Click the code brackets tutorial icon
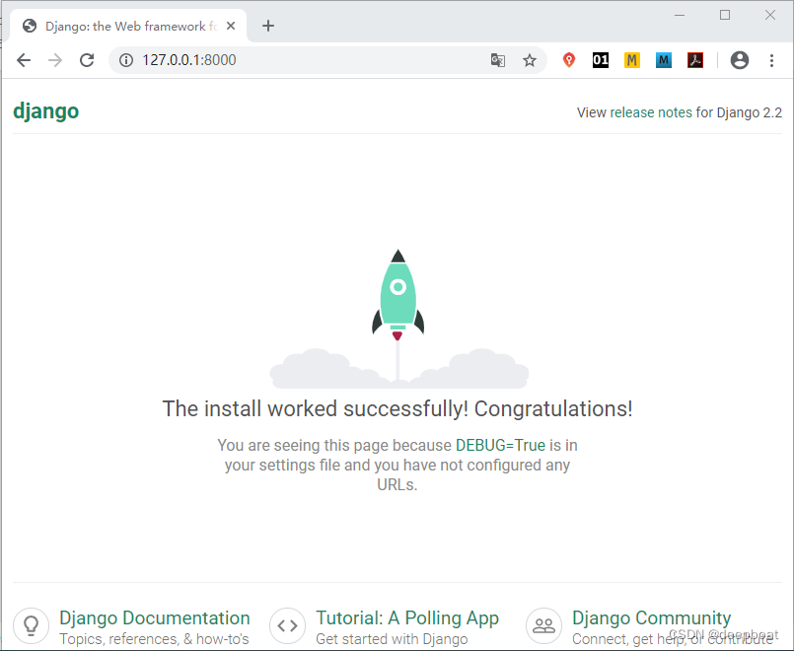794x651 pixels. (x=287, y=625)
